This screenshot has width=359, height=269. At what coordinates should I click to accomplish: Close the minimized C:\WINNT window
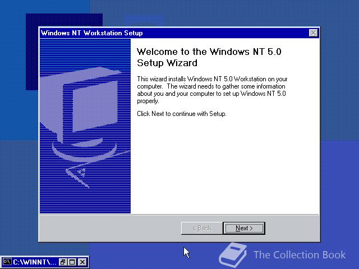click(82, 262)
